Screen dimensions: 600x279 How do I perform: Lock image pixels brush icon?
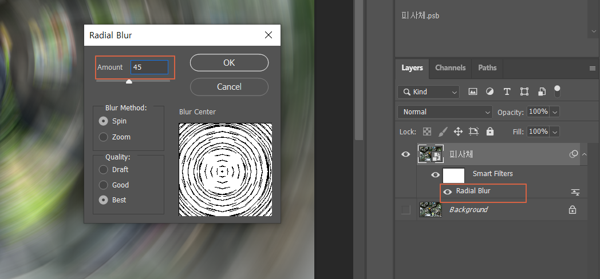coord(443,132)
